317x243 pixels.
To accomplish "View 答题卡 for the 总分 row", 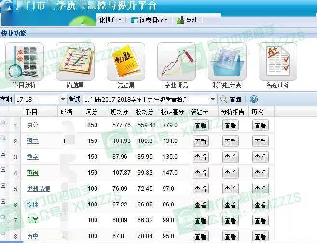I will click(x=200, y=126).
